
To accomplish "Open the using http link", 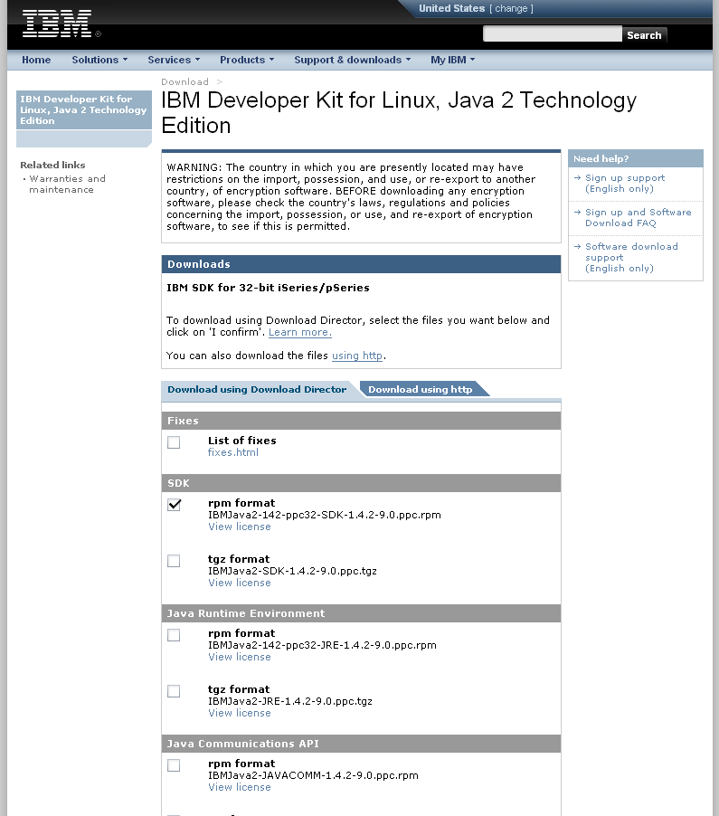I will point(357,356).
